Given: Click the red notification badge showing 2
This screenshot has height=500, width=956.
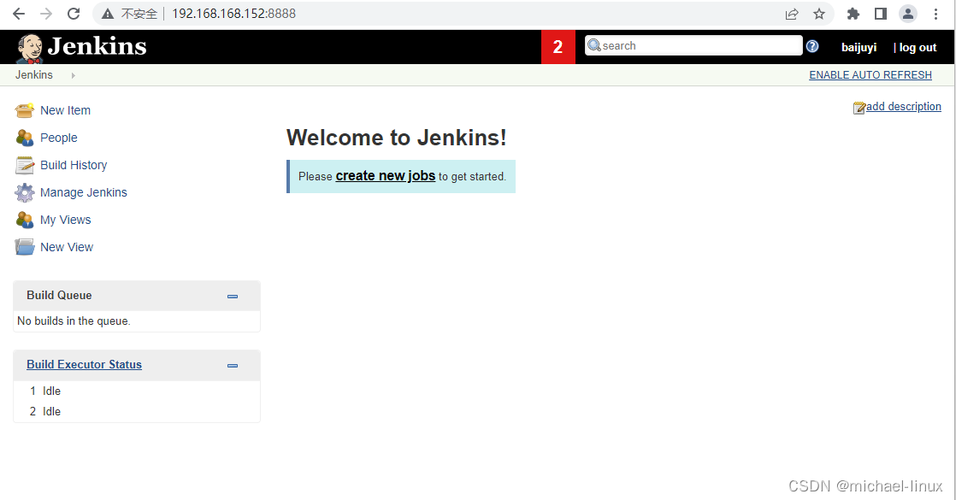Looking at the screenshot, I should coord(558,47).
